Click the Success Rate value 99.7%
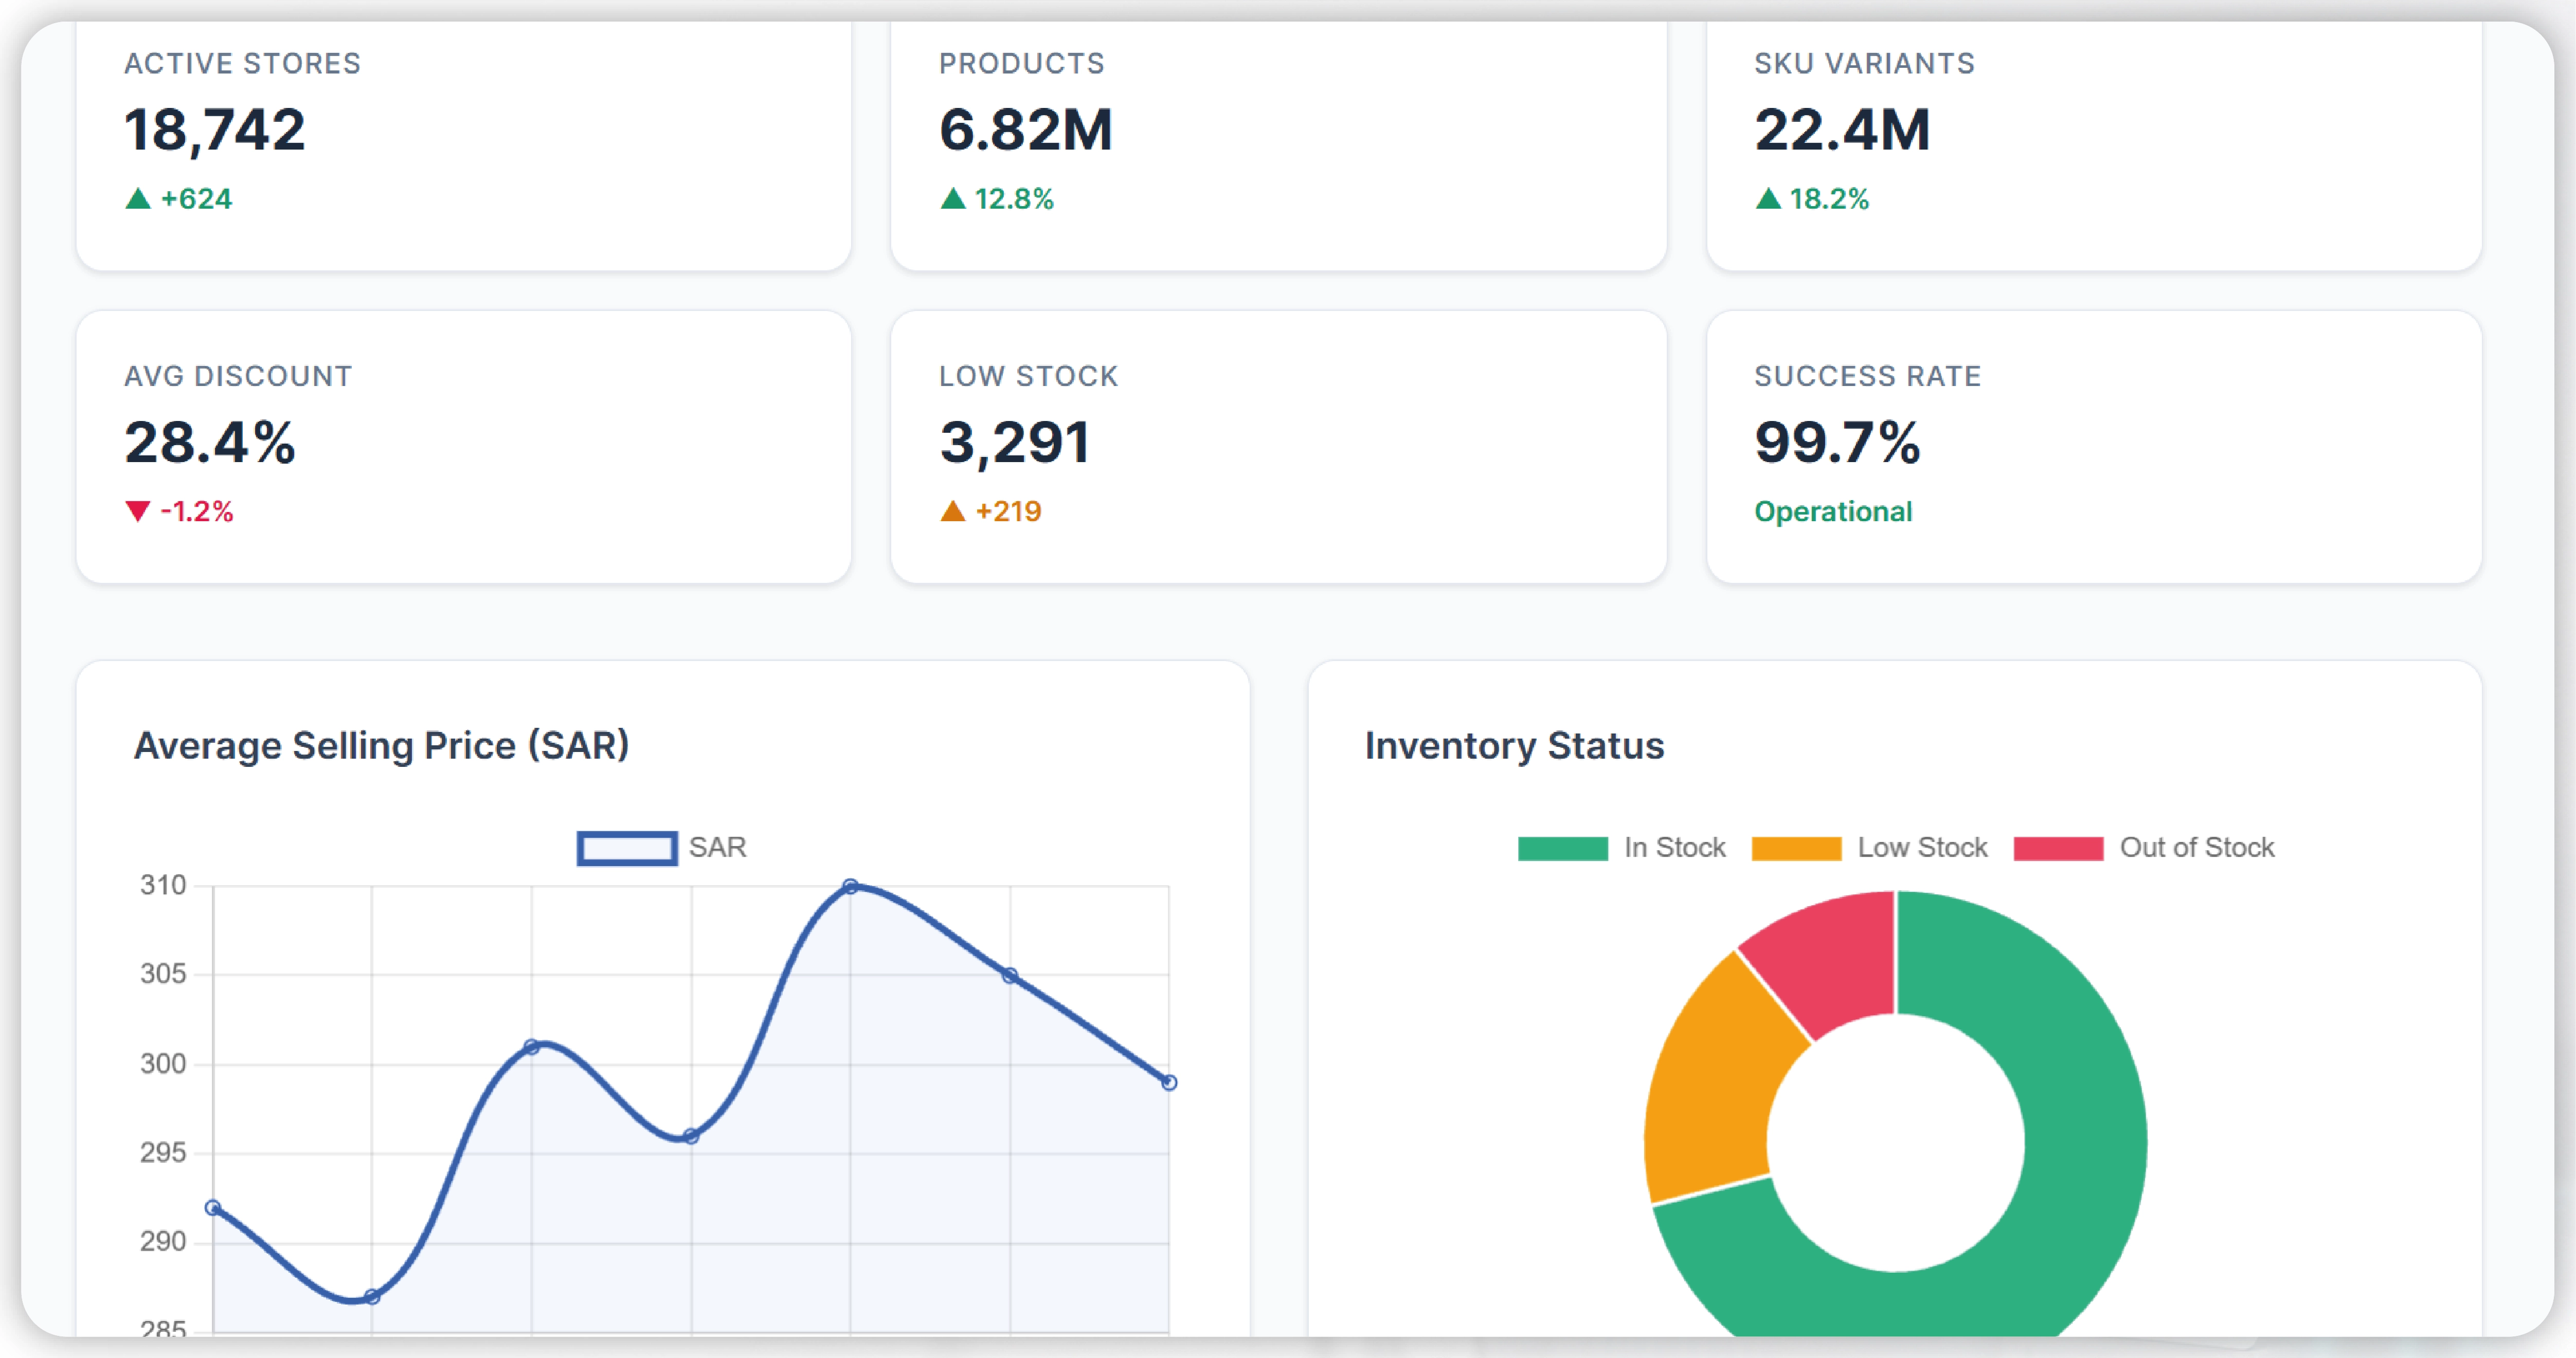This screenshot has height=1358, width=2576. [x=1837, y=442]
